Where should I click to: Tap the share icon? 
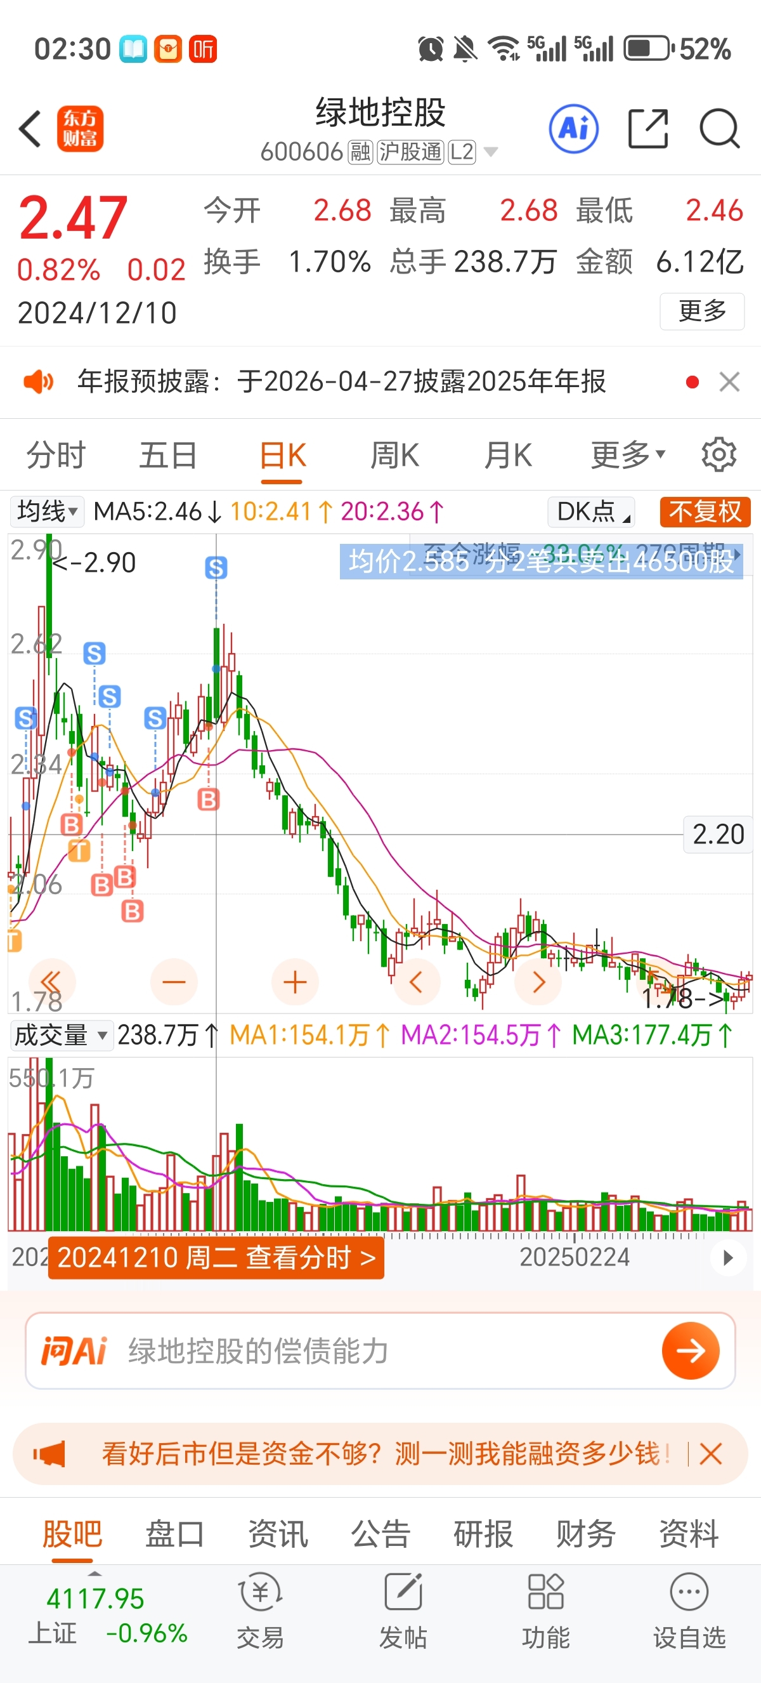coord(648,129)
